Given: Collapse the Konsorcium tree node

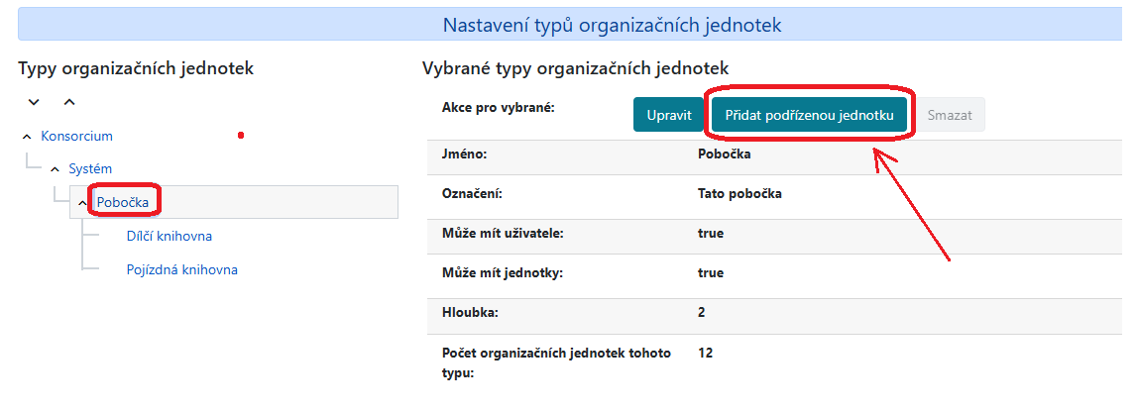Looking at the screenshot, I should click(27, 136).
